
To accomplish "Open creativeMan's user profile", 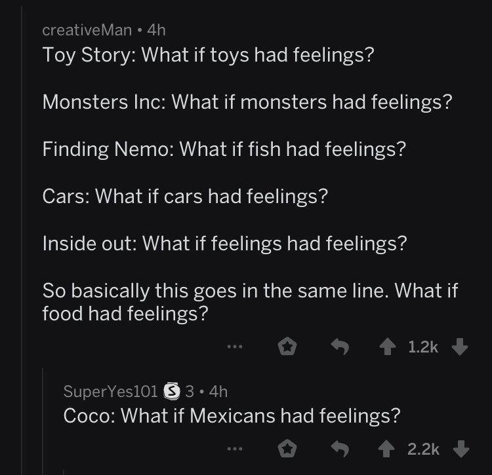I will (87, 29).
